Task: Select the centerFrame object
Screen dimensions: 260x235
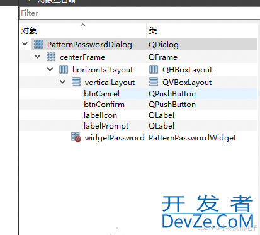Action: pos(82,57)
